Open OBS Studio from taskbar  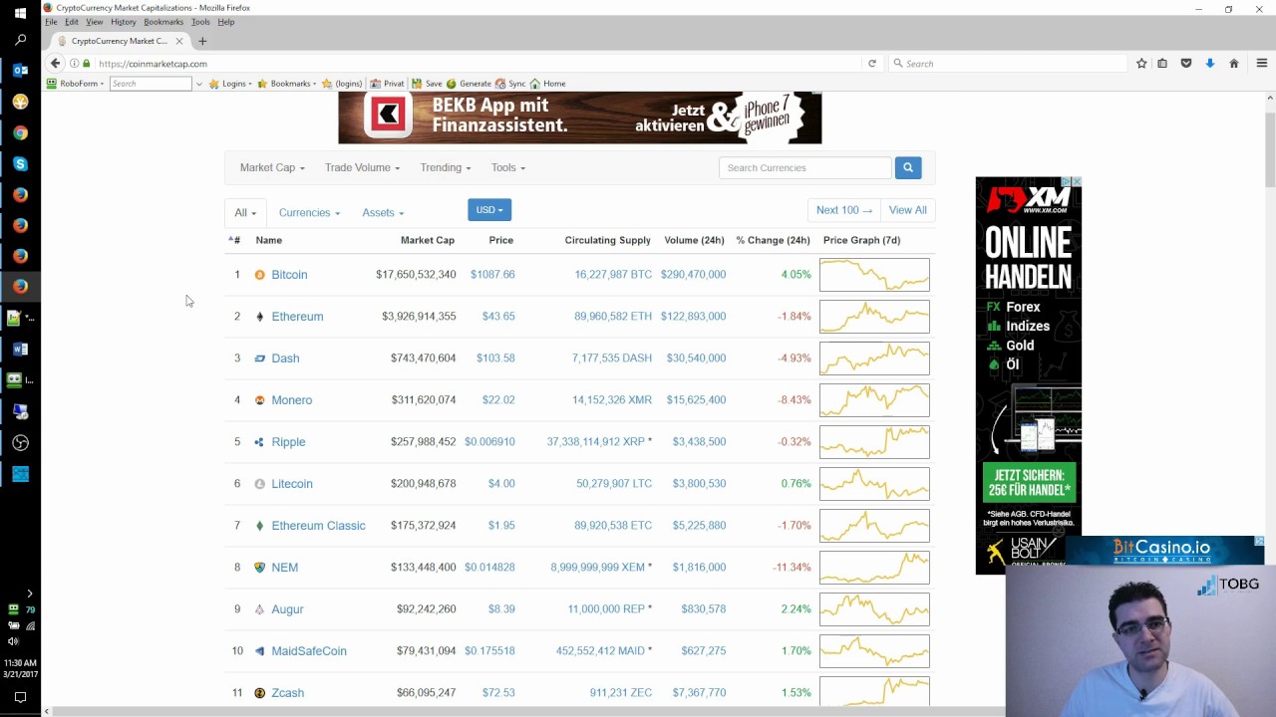click(20, 442)
